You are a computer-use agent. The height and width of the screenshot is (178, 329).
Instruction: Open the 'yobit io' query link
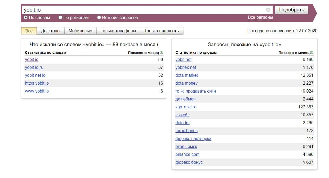point(32,60)
